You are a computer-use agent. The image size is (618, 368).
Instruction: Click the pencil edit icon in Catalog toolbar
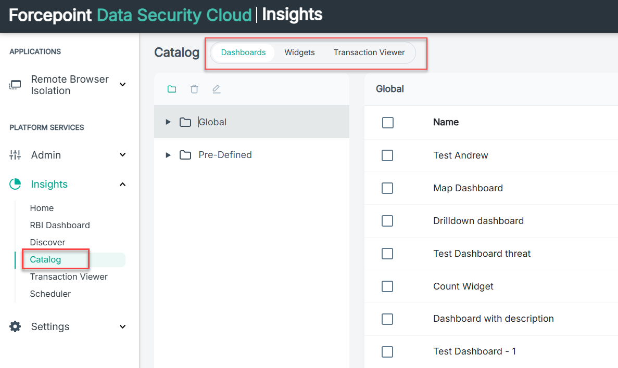click(217, 89)
